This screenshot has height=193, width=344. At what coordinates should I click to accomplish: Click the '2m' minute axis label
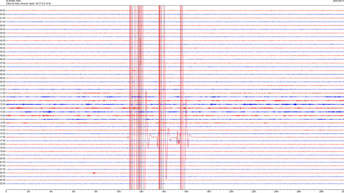29,192
